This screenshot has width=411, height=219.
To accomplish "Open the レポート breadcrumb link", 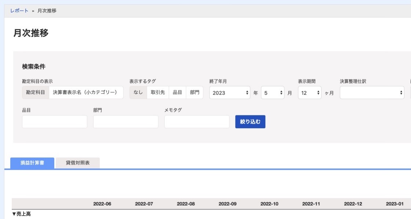I will point(19,11).
